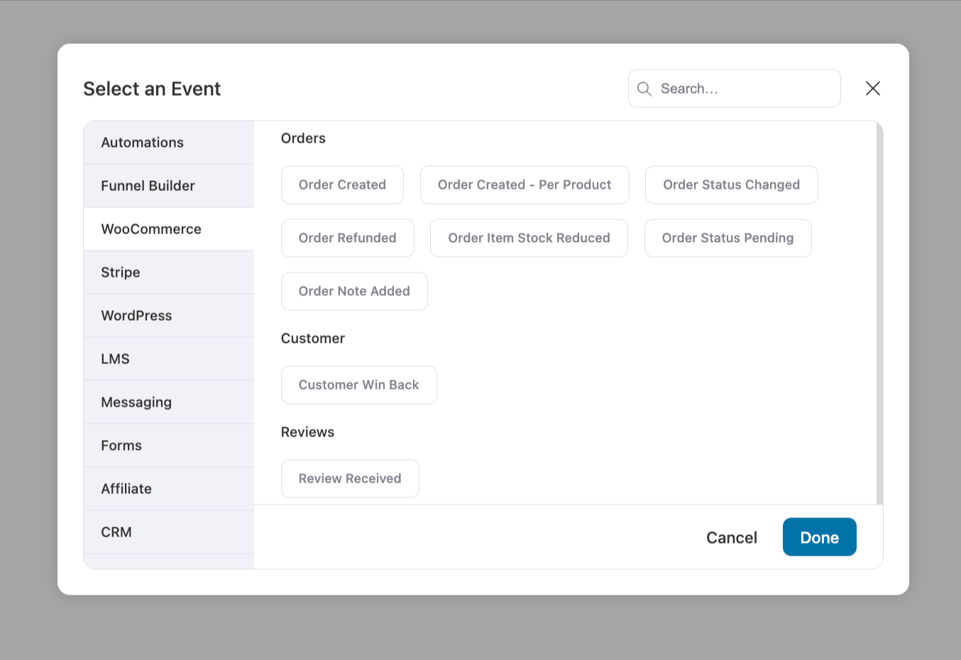961x660 pixels.
Task: Select the Order Created event
Action: (x=342, y=185)
